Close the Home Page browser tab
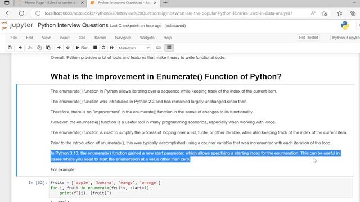This screenshot has height=202, width=360. click(x=83, y=3)
